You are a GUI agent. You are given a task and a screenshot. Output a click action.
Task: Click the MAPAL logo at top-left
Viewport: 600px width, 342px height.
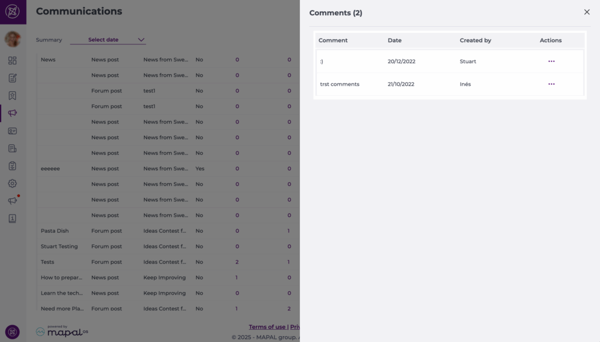12,12
